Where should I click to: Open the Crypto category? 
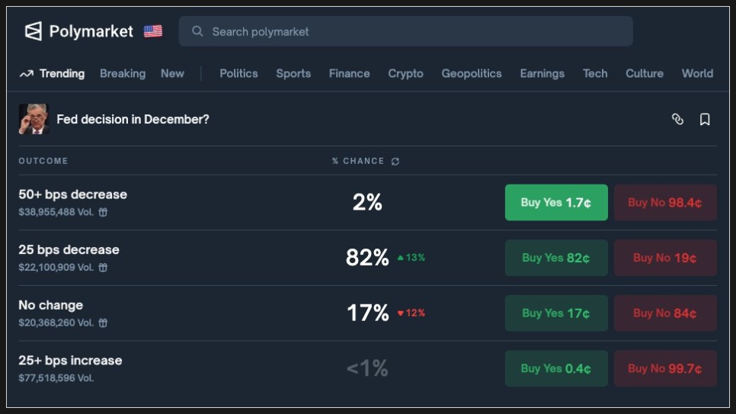coord(405,73)
